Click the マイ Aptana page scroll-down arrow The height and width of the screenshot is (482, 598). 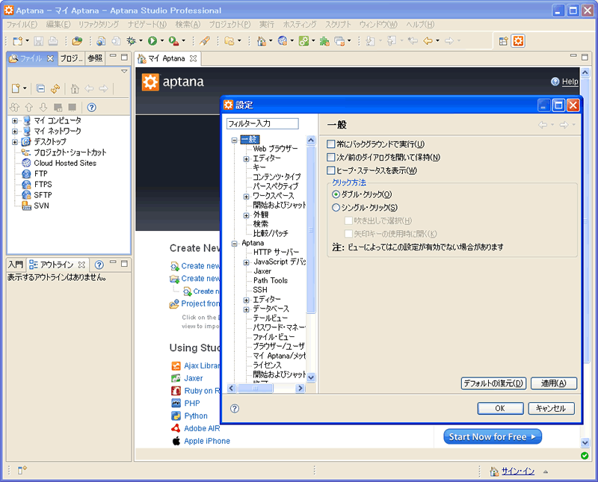585,442
